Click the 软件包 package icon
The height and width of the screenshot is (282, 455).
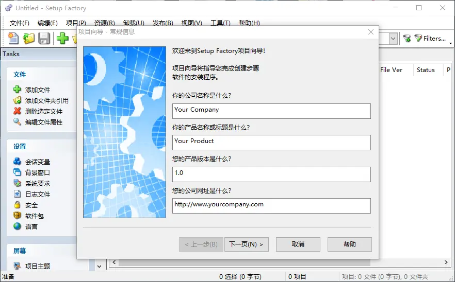click(17, 216)
